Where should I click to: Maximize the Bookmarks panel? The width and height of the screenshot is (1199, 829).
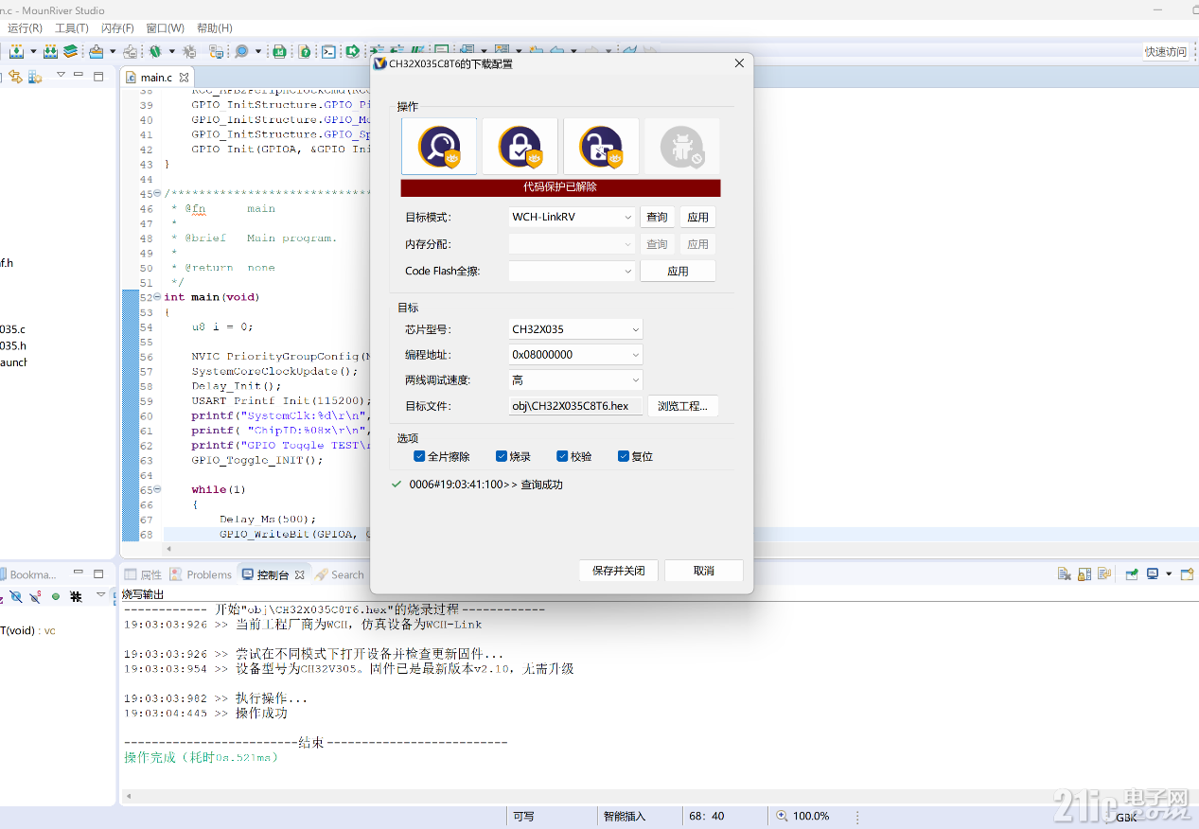coord(99,573)
